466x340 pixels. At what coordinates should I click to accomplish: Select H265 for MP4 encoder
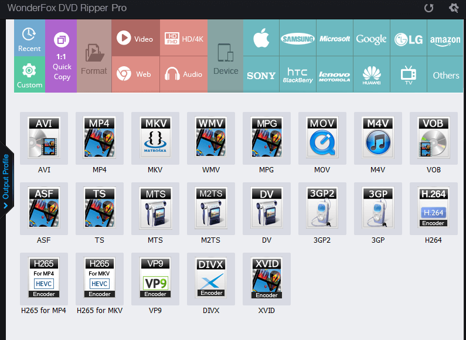point(44,279)
